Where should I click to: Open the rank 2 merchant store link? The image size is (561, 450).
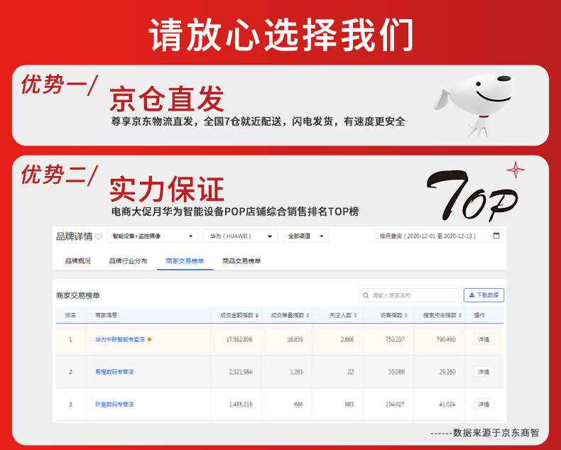114,372
